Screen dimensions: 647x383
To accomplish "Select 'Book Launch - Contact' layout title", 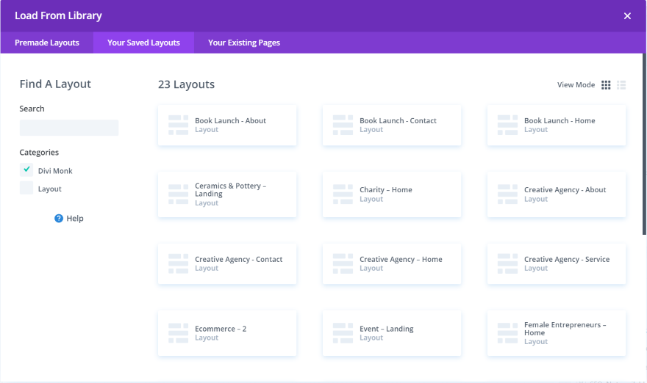I will [x=398, y=120].
